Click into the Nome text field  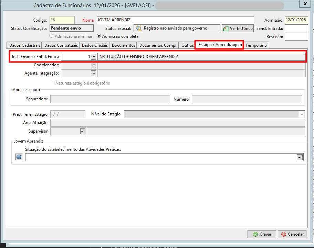pos(175,20)
